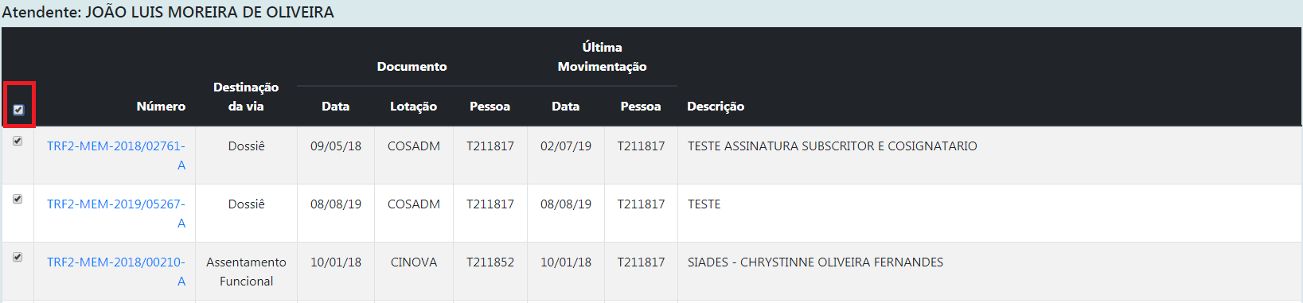Open document link TRF2-MEM-2018/02761-A
Image resolution: width=1303 pixels, height=303 pixels.
tap(116, 155)
